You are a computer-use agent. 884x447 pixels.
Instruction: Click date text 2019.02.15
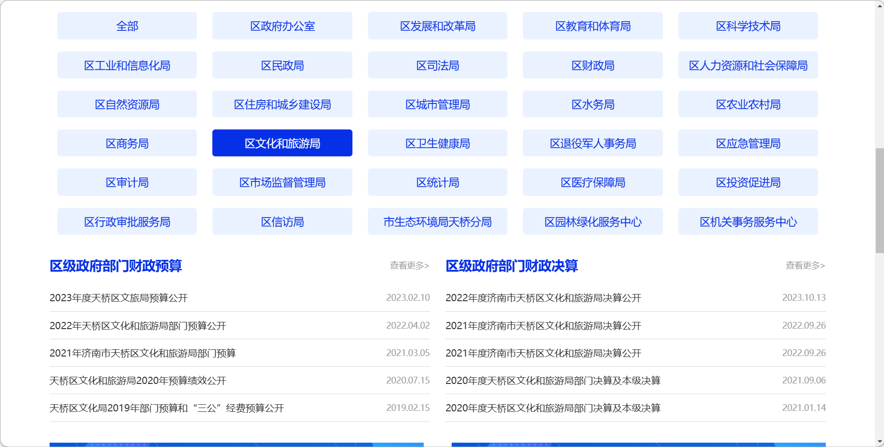(408, 408)
